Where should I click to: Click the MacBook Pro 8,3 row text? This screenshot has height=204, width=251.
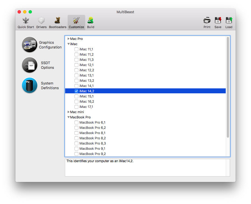point(93,143)
